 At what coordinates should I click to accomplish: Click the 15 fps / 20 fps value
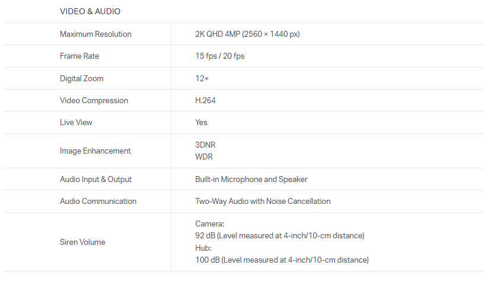pos(219,56)
